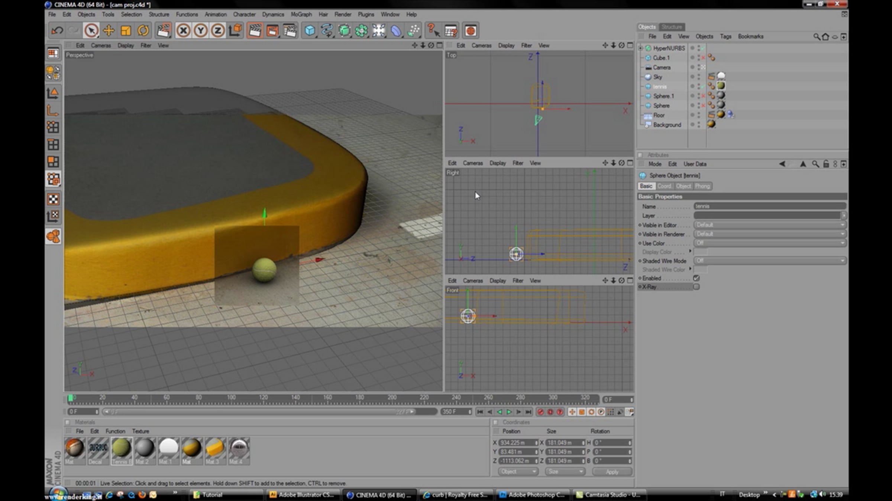Expand the HyperNURBS tree item
Image resolution: width=892 pixels, height=501 pixels.
tap(640, 48)
